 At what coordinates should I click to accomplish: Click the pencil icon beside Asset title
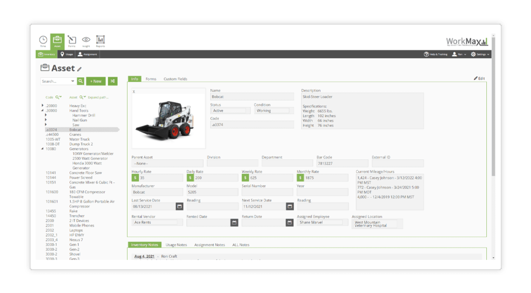coord(80,69)
